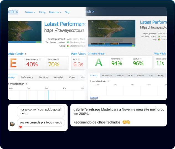Click the commenter's profile avatar
This screenshot has height=149, width=175.
[12, 124]
